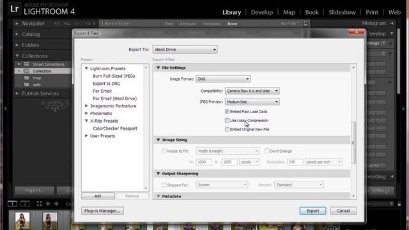Screen dimensions: 409x230
Task: Collapse X-Rite Presets group
Action: click(86, 121)
